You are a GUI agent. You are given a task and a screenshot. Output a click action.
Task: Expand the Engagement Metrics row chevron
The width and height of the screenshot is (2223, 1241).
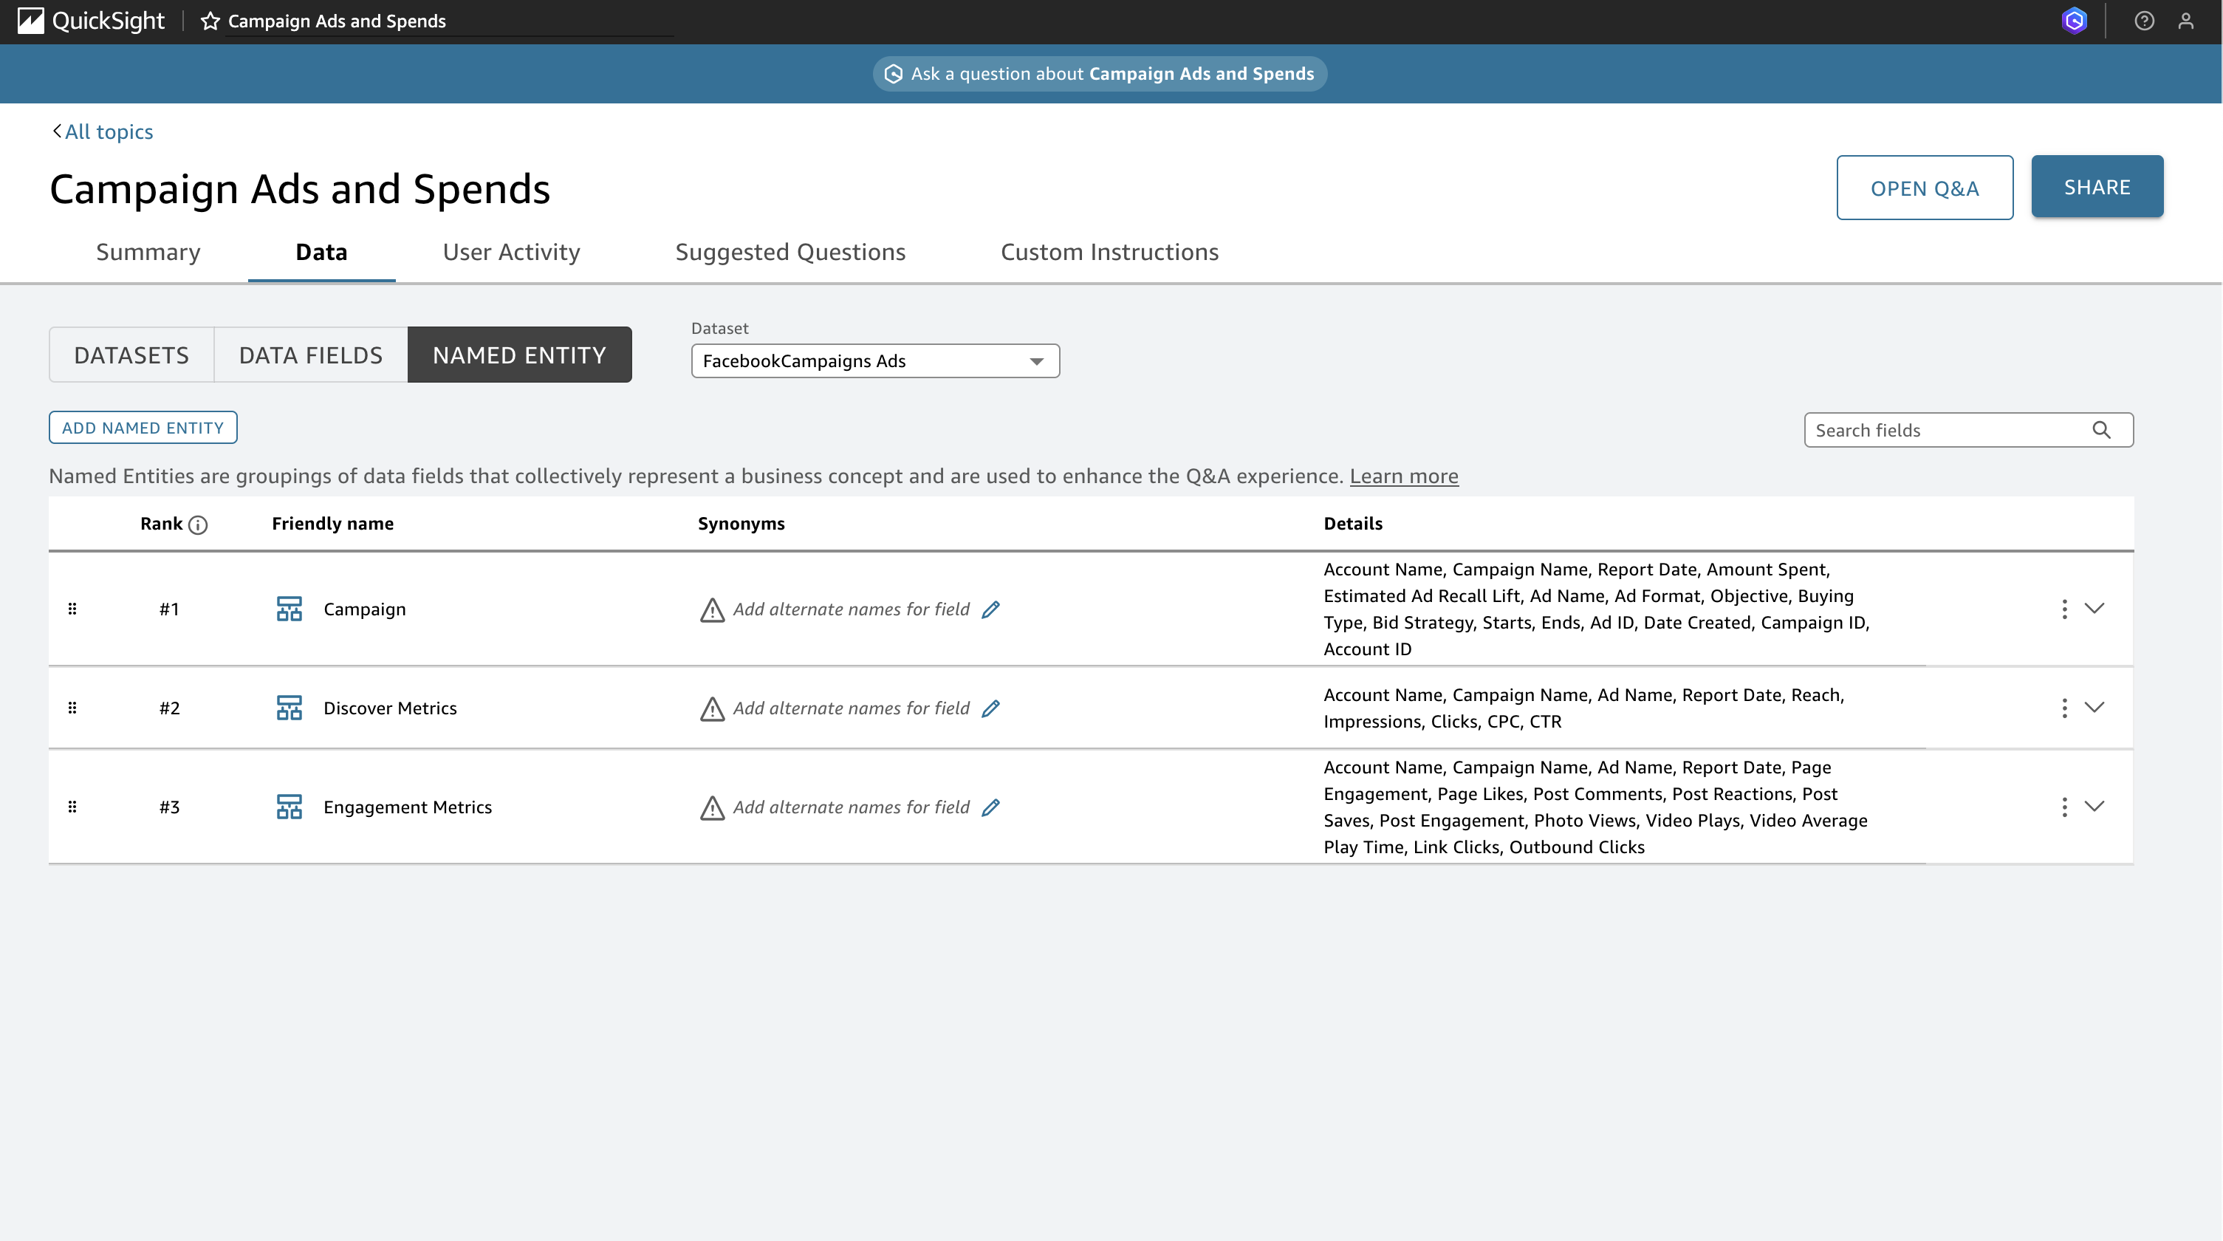click(x=2094, y=806)
